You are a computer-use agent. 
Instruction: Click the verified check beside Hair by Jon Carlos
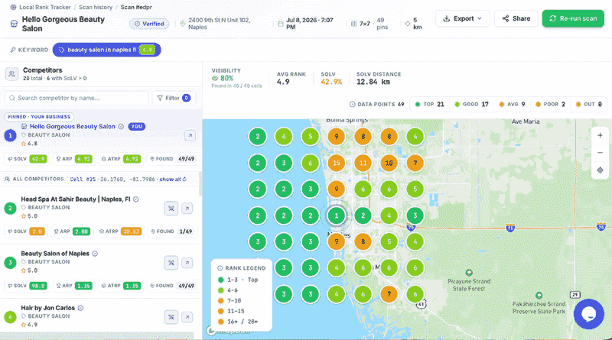pyautogui.click(x=80, y=308)
